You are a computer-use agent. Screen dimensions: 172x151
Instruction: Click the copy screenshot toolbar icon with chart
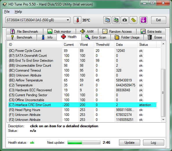(x=116, y=20)
